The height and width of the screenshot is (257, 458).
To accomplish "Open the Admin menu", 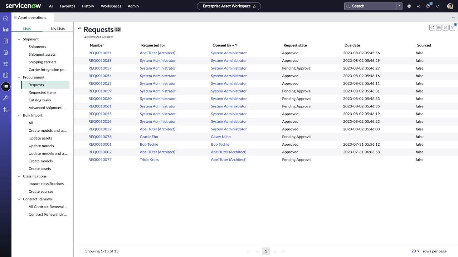I will pos(133,6).
